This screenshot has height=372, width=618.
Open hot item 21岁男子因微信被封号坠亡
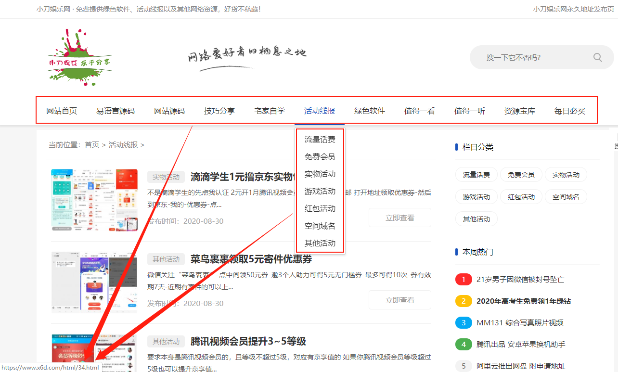point(520,279)
